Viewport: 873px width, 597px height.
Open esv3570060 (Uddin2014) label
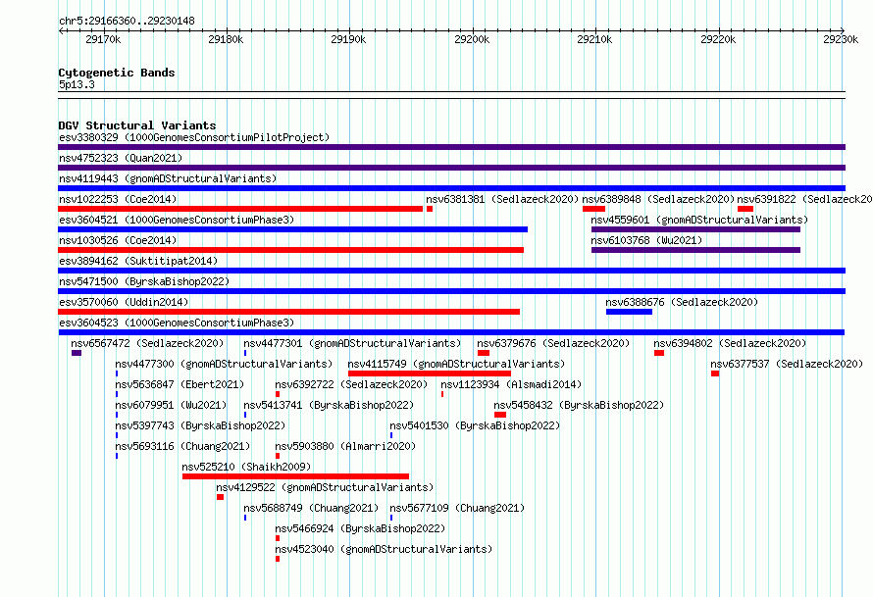pos(124,302)
